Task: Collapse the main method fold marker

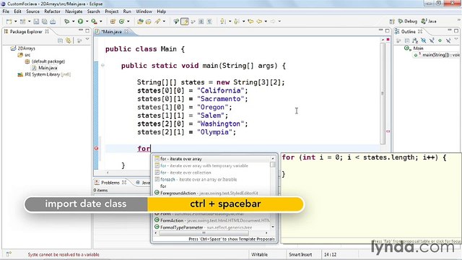Action: pyautogui.click(x=103, y=66)
